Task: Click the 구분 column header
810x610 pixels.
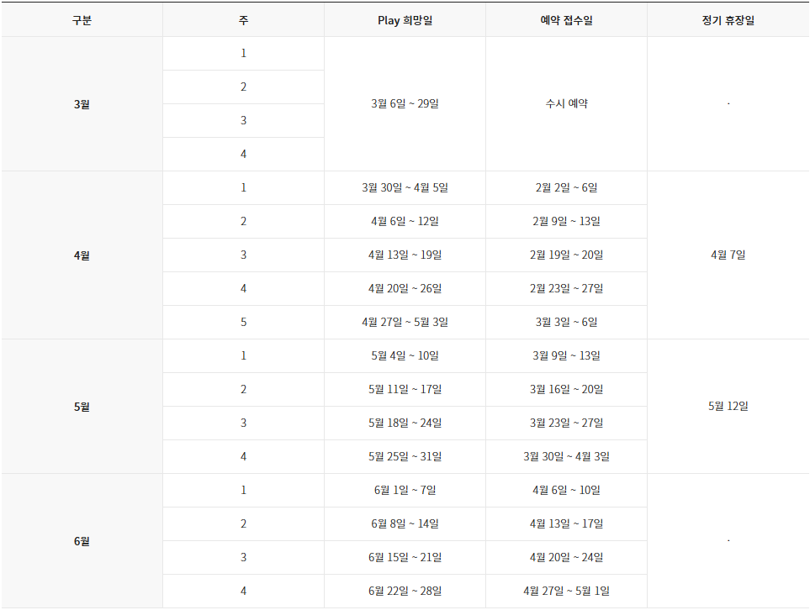Action: coord(82,20)
